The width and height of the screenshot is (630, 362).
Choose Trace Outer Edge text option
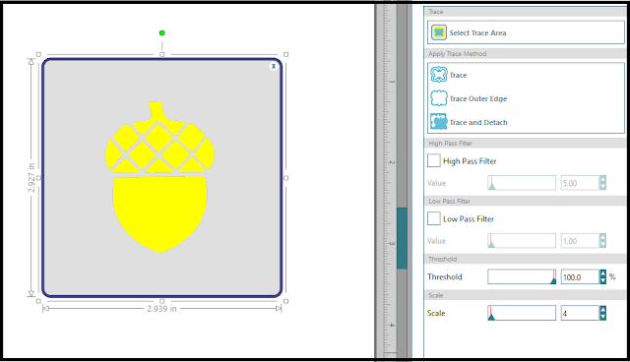pyautogui.click(x=478, y=98)
